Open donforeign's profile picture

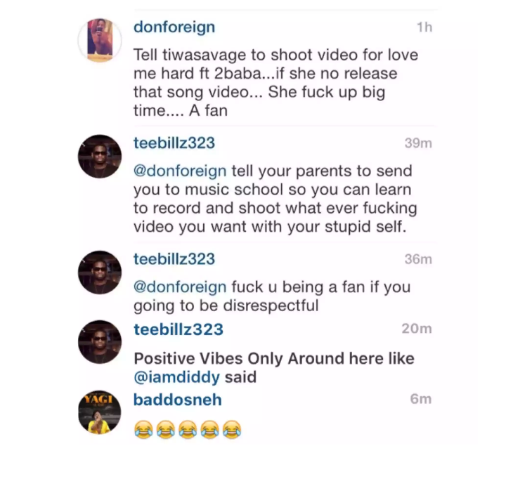pos(100,40)
